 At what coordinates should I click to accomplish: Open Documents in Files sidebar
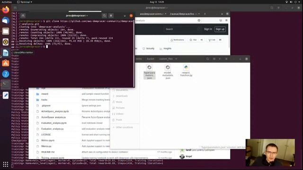click(x=122, y=90)
